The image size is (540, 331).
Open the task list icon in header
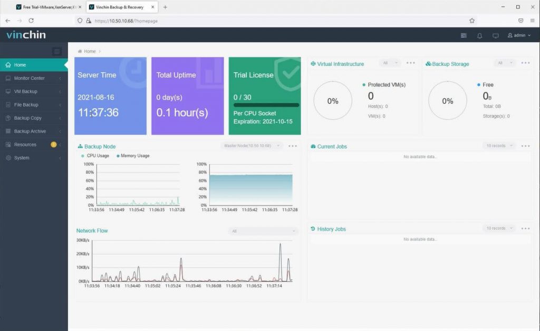click(x=464, y=35)
